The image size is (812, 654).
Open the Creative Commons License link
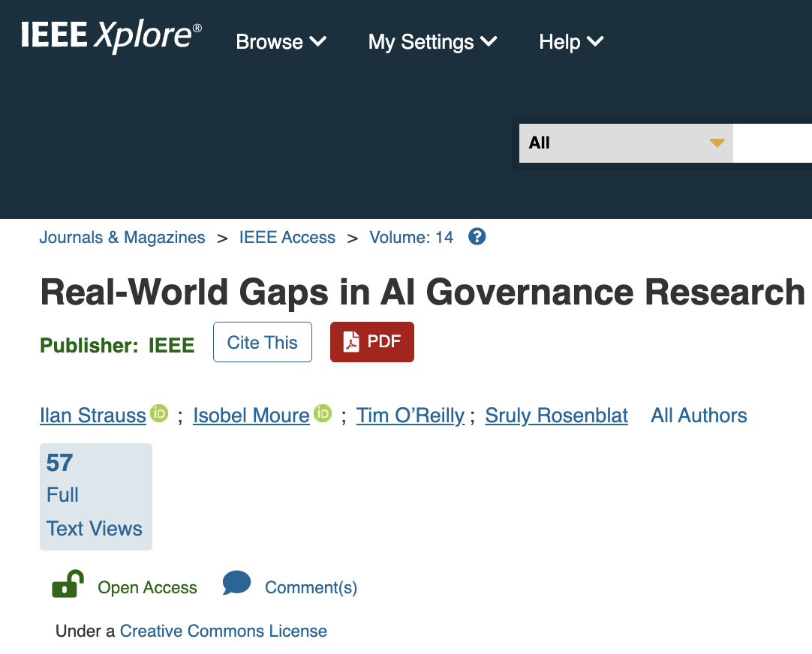coord(223,631)
